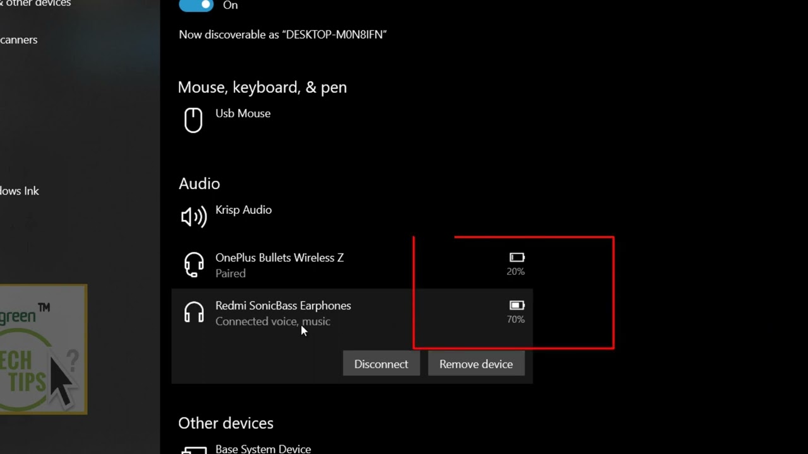808x454 pixels.
Task: Disconnect the Redmi SonicBass Earphones
Action: coord(381,364)
